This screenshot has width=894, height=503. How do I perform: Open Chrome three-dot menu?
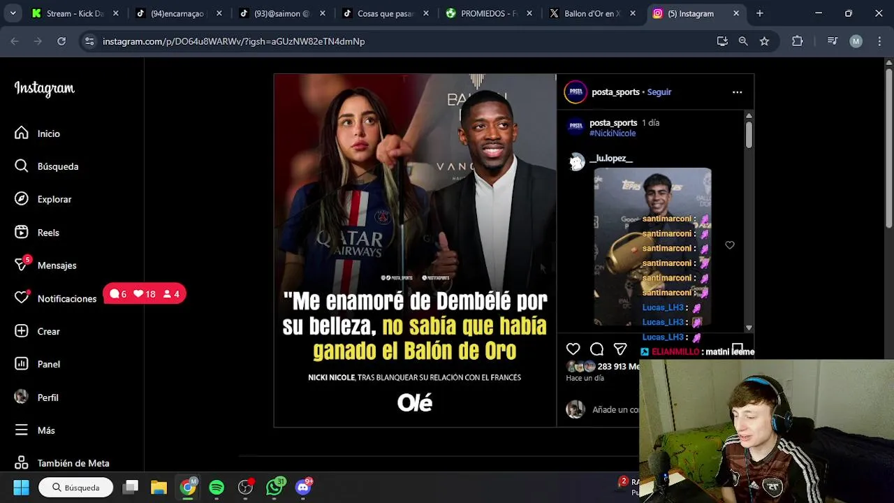click(879, 41)
